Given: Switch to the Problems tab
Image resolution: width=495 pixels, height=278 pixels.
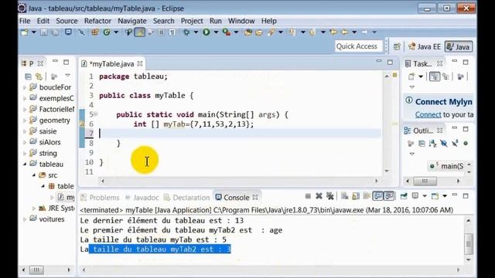Looking at the screenshot, I should tap(100, 198).
